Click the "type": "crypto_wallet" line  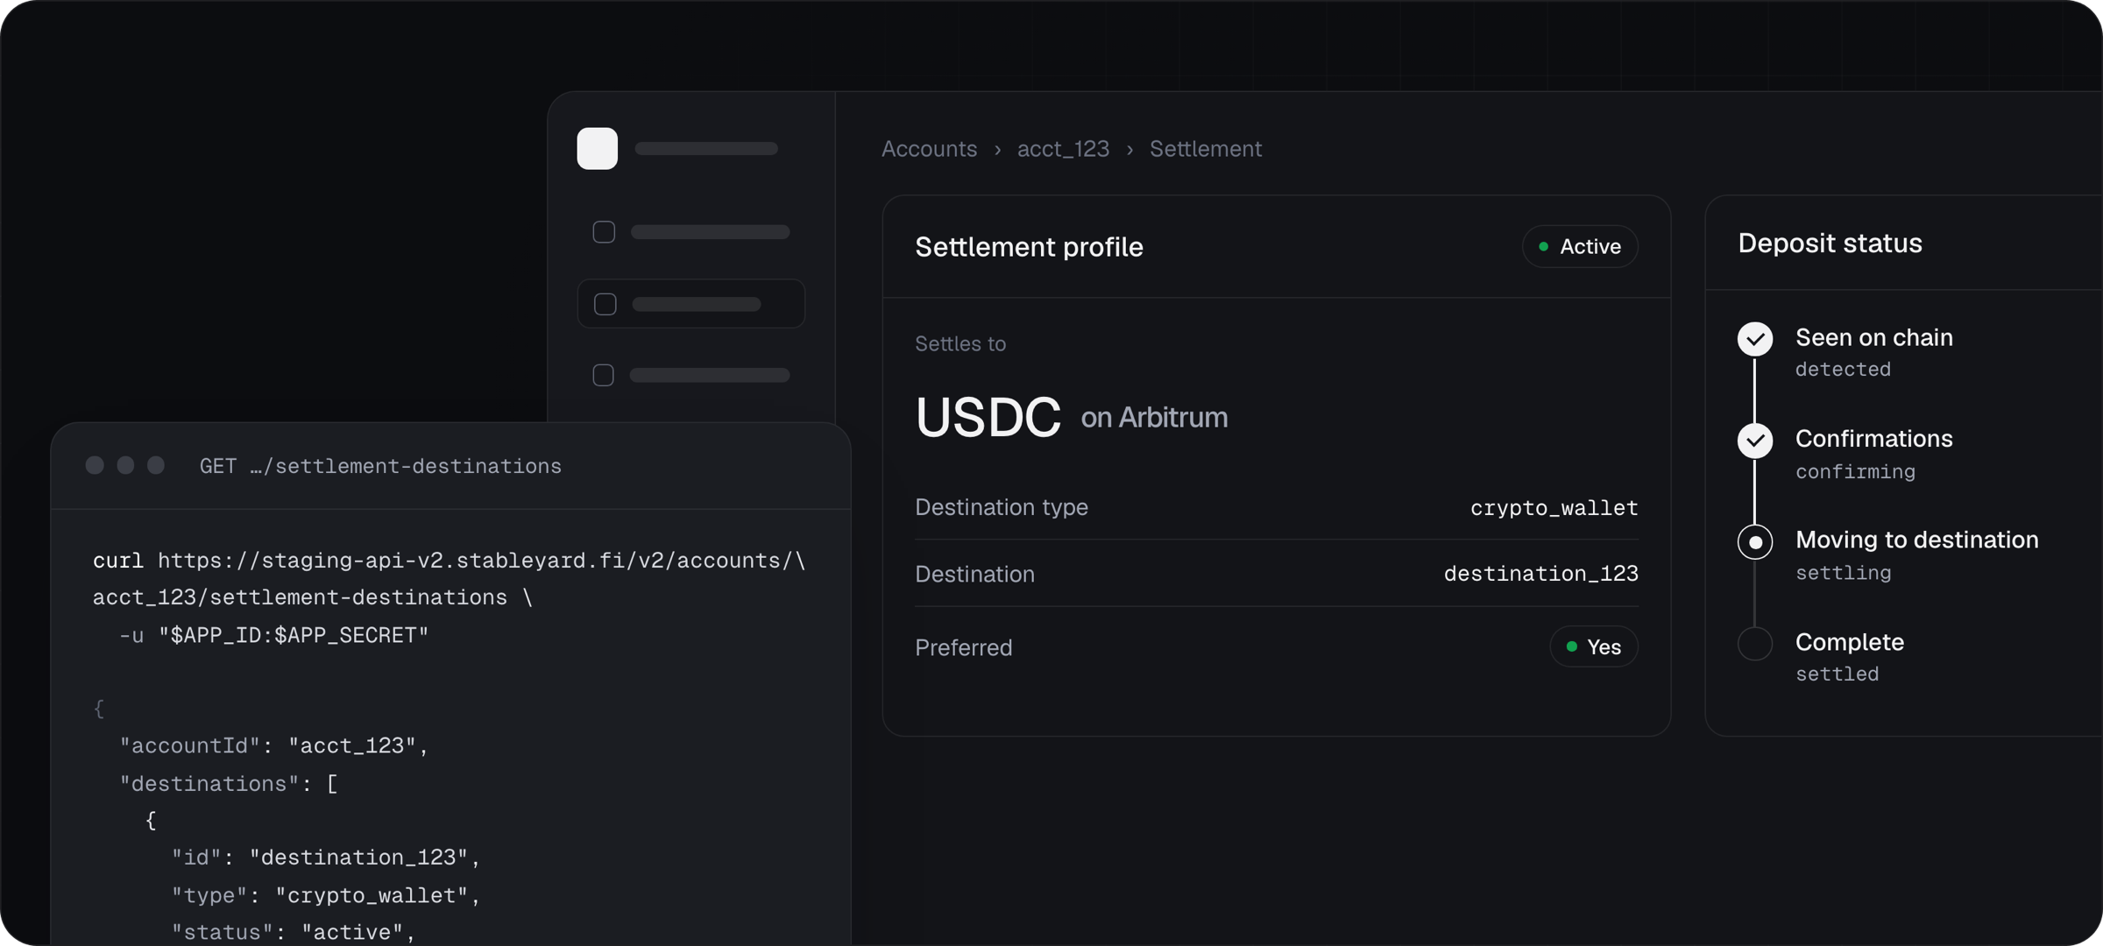[327, 895]
